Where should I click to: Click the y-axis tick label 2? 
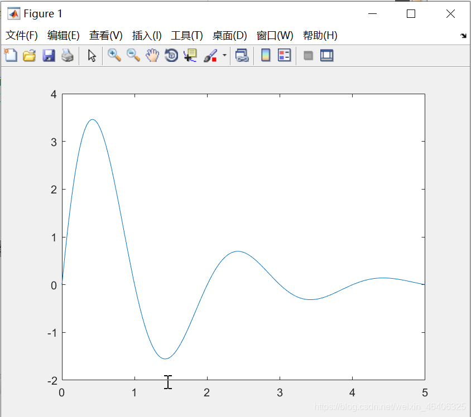pyautogui.click(x=54, y=190)
